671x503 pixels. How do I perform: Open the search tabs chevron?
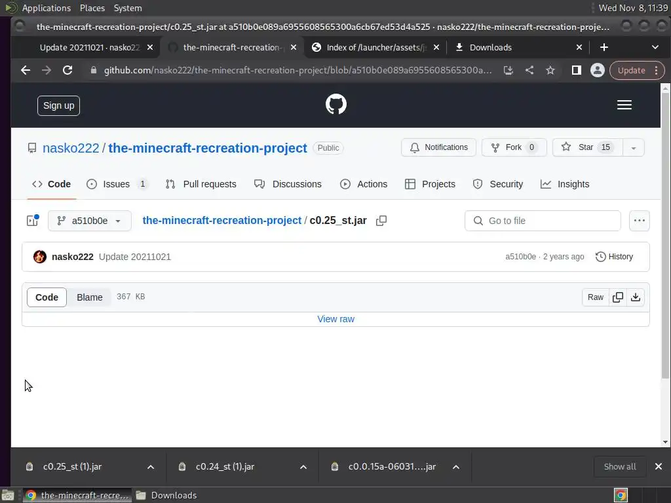coord(655,47)
